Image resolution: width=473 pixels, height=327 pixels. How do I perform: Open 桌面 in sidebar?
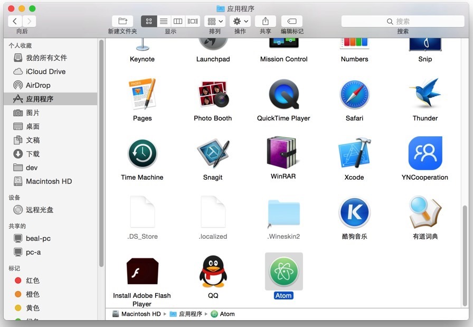51,126
